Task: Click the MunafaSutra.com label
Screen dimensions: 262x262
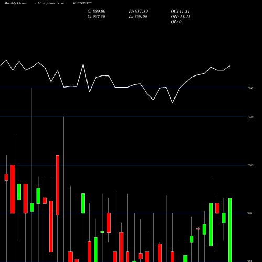Action: 51,3
